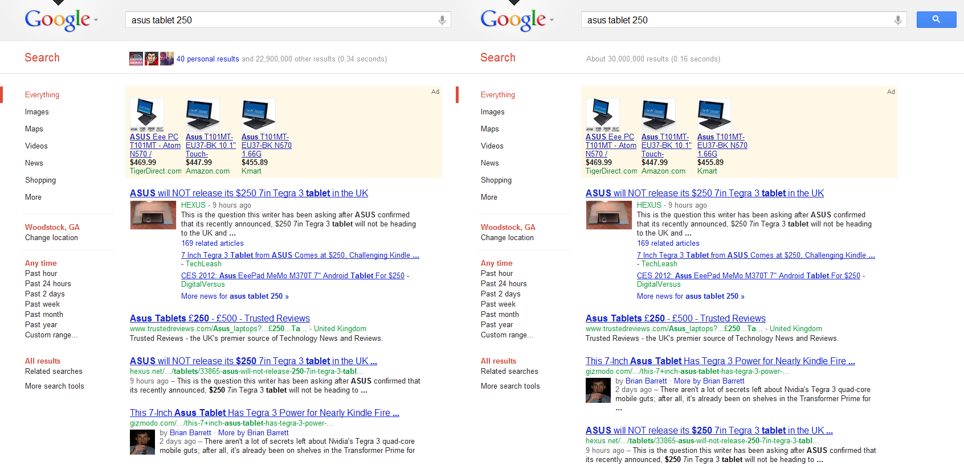Screen dimensions: 964x470
Task: Expand More in left sidebar
Action: 33,197
